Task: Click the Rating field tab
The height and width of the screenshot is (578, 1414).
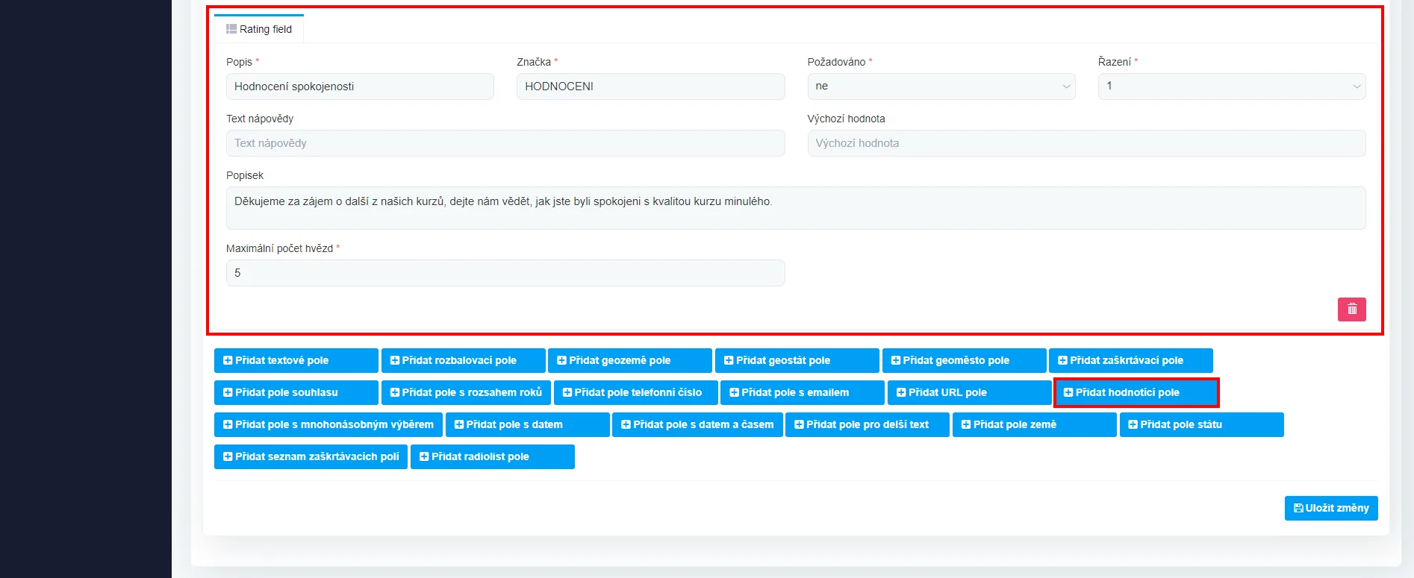Action: [259, 29]
